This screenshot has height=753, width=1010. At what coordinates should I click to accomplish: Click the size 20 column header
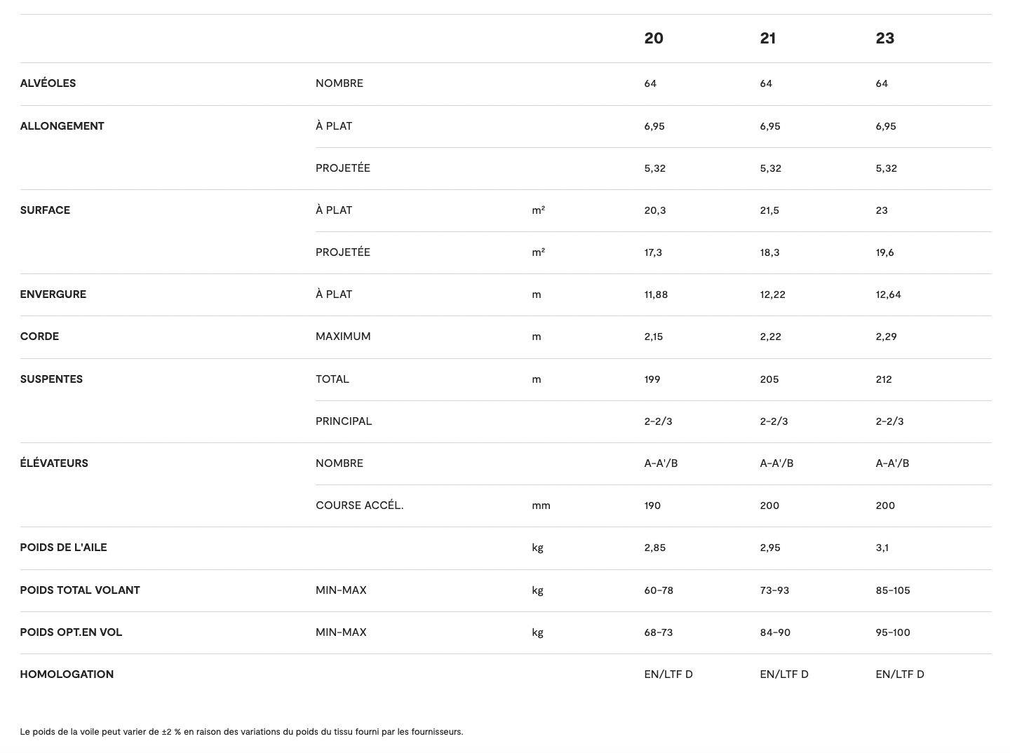654,39
